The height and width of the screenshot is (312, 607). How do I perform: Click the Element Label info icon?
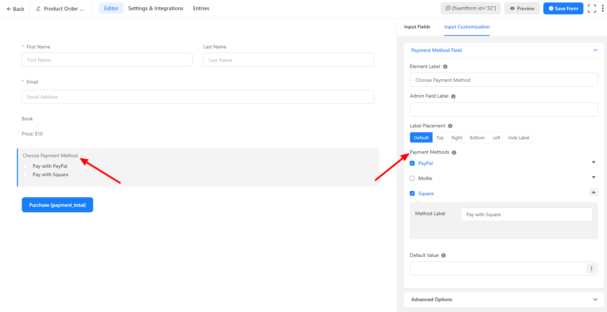pyautogui.click(x=445, y=67)
